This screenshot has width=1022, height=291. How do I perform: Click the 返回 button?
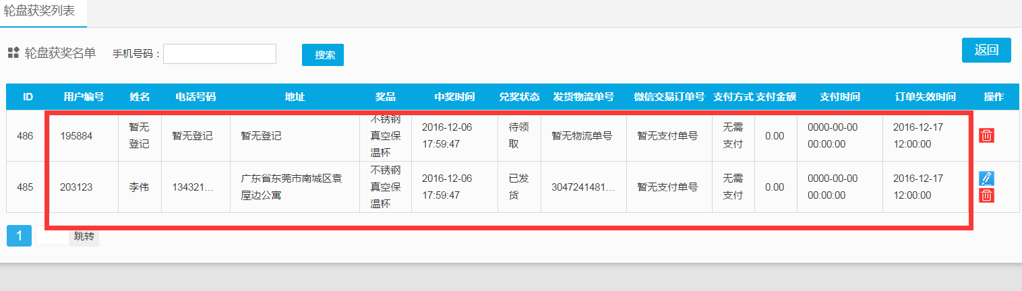coord(986,50)
